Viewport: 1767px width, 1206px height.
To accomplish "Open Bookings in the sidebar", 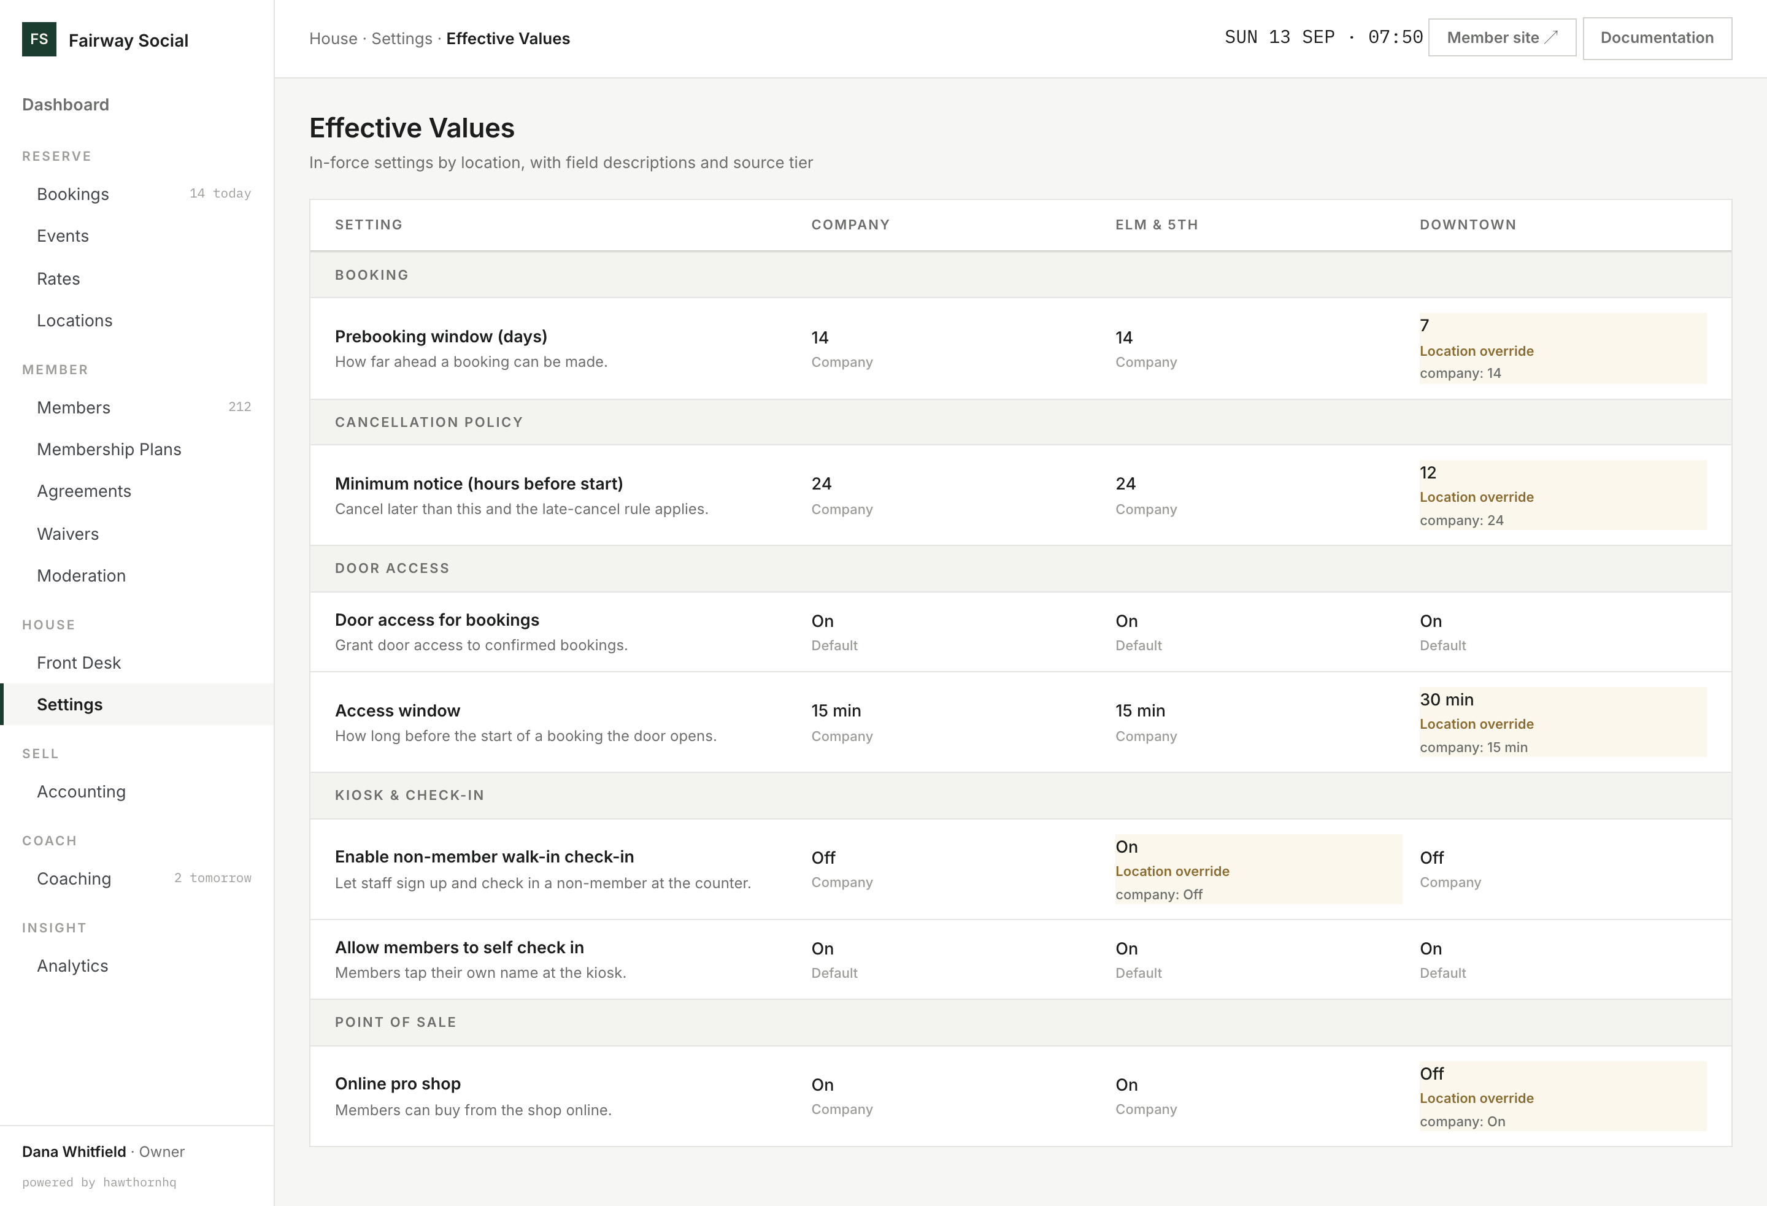I will [x=137, y=194].
